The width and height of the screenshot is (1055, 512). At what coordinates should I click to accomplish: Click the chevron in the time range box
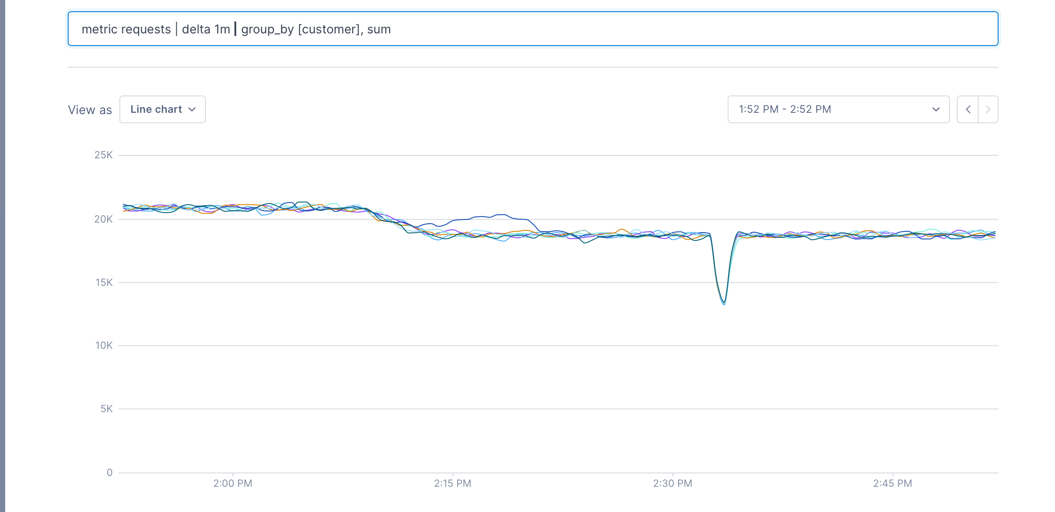pyautogui.click(x=936, y=109)
